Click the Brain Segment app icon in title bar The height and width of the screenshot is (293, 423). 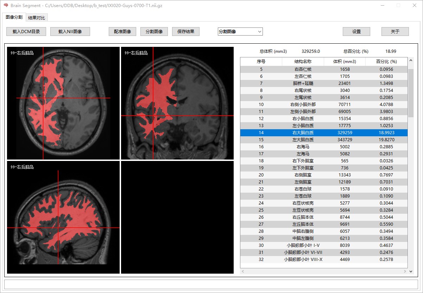point(6,6)
